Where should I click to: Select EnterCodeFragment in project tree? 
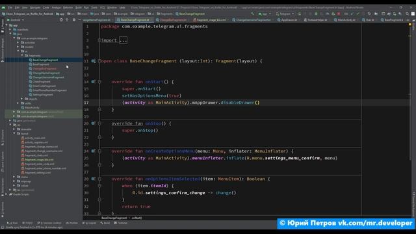point(44,86)
